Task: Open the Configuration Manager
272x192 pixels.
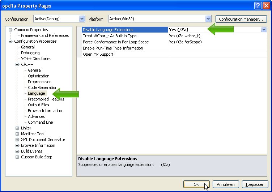Action: coord(241,19)
